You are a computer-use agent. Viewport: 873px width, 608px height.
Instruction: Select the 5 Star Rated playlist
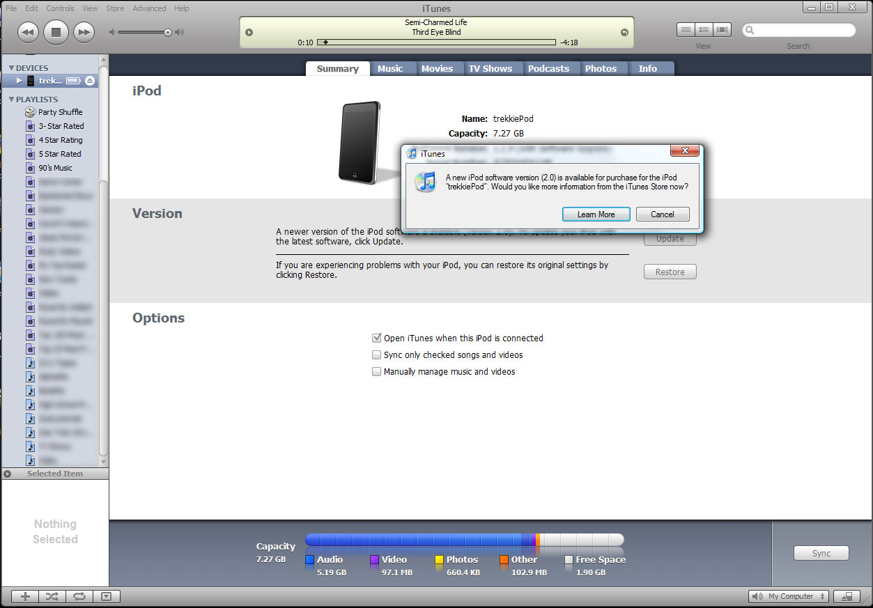(59, 154)
